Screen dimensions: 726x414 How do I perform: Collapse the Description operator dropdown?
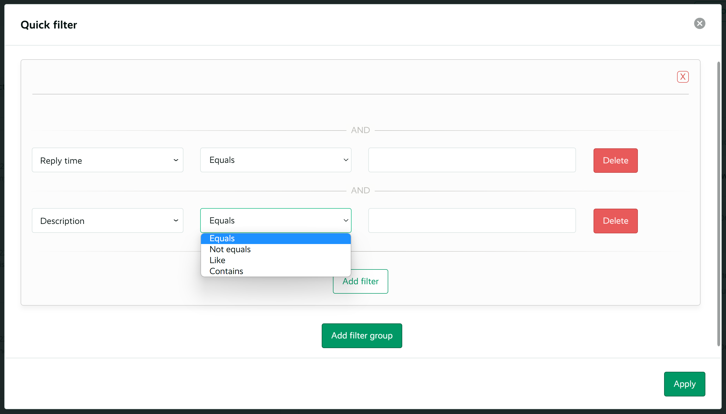point(275,221)
